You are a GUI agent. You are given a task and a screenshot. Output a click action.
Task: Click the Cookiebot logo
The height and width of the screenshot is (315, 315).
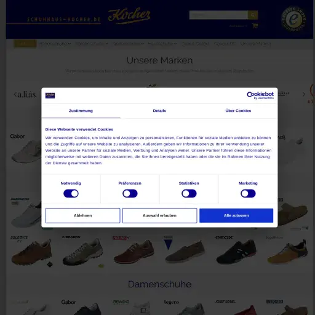pyautogui.click(x=260, y=95)
